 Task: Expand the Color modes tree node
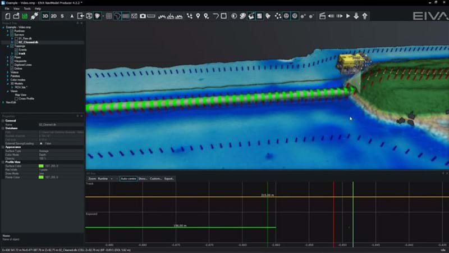8,80
